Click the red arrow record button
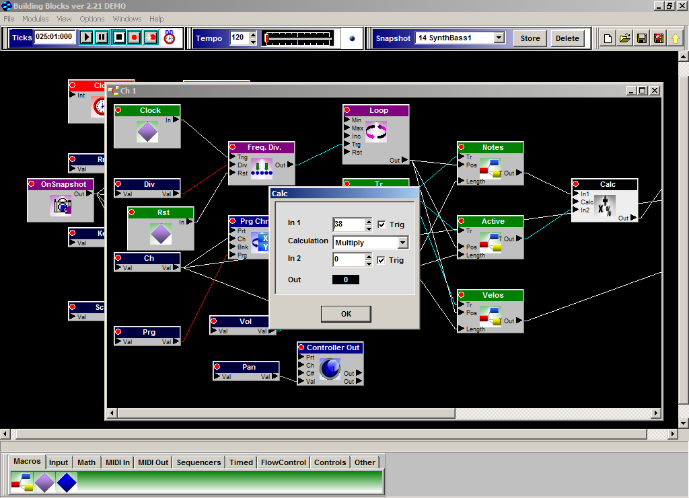Viewport: 689px width, 498px height. click(151, 37)
